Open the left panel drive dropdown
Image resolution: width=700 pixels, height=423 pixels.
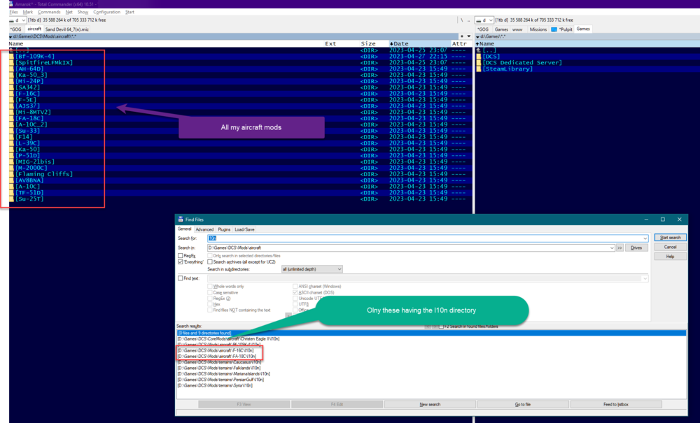24,20
